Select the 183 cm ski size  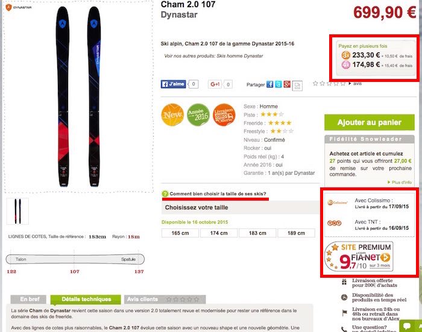257,233
